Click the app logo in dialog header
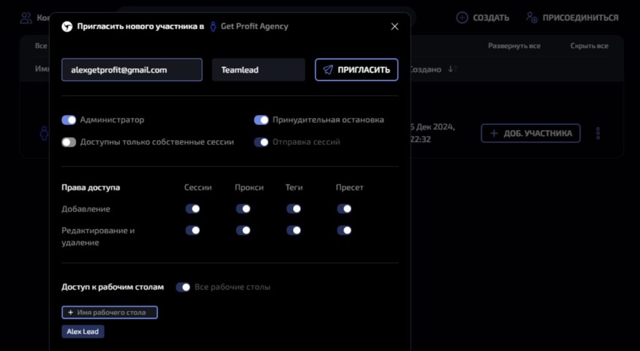 [x=67, y=26]
